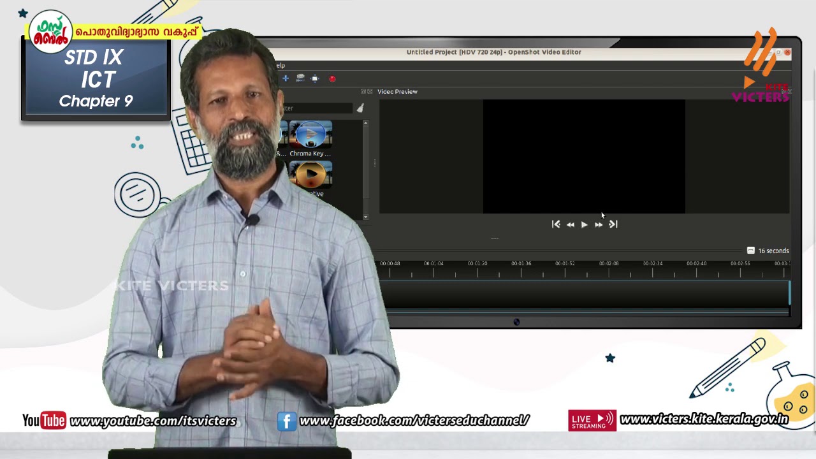The image size is (816, 459).
Task: Click the video preview black screen
Action: click(x=584, y=156)
